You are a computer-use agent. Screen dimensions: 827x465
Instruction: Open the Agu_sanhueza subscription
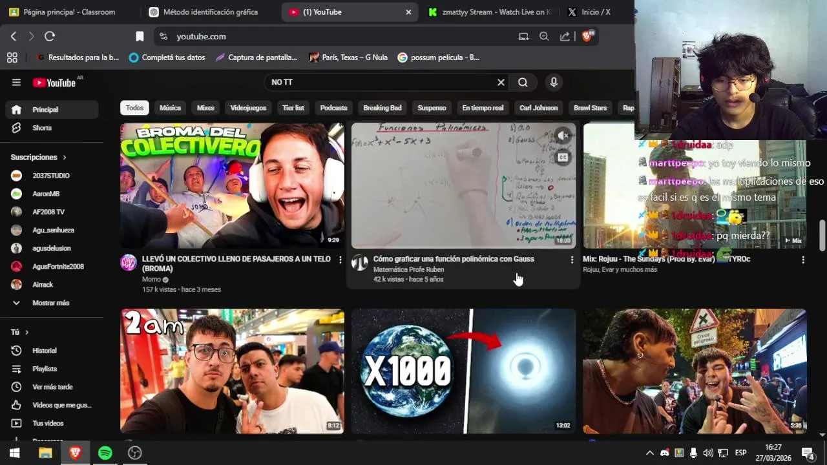coord(52,230)
